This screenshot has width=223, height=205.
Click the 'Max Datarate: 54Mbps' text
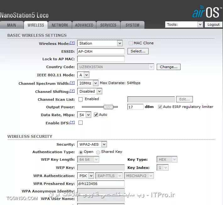[120, 83]
